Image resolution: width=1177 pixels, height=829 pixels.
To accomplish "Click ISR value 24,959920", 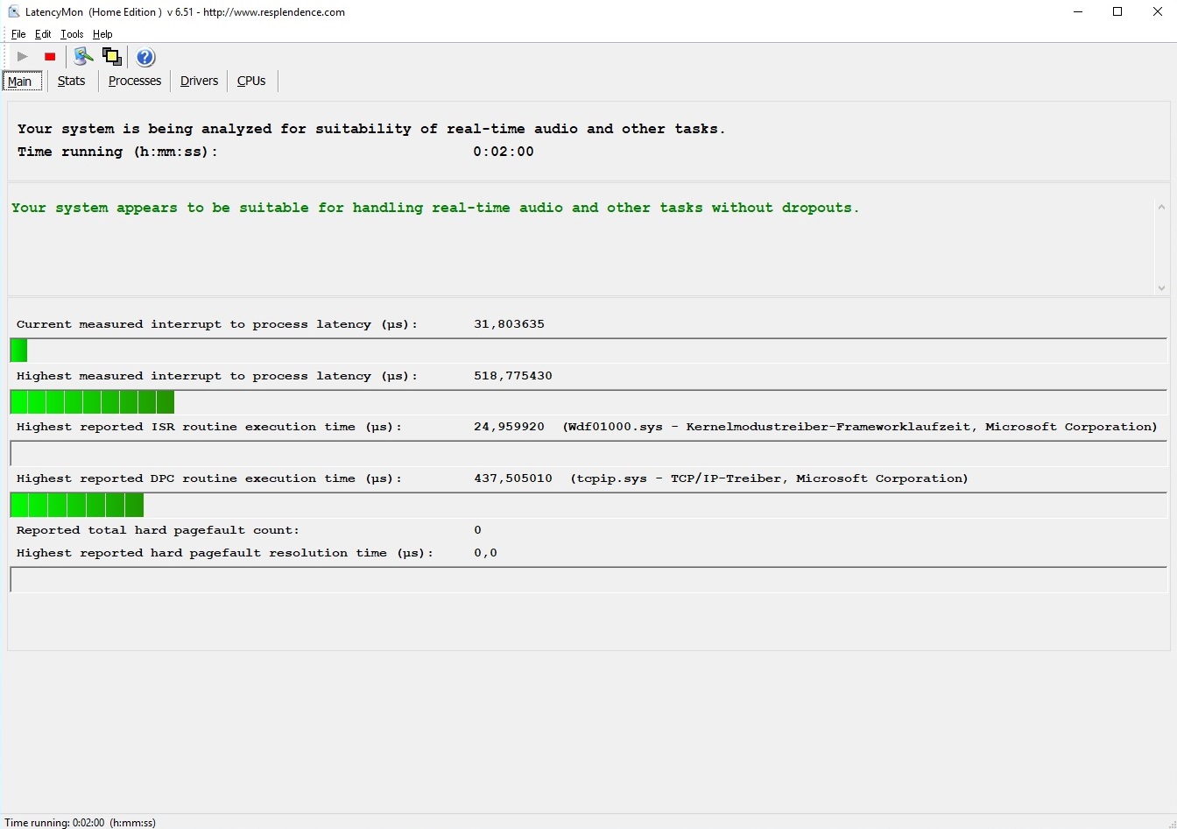I will coord(509,427).
